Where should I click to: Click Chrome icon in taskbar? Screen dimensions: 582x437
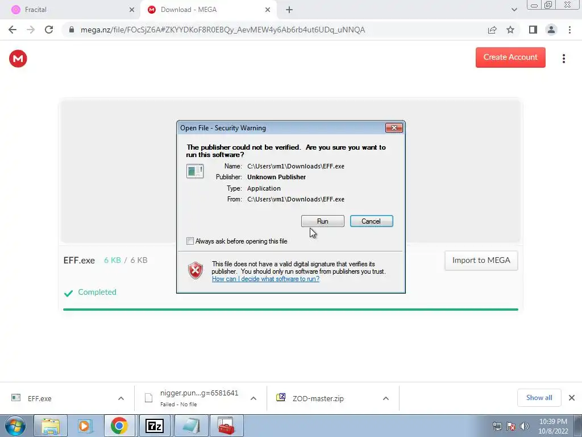coord(119,426)
